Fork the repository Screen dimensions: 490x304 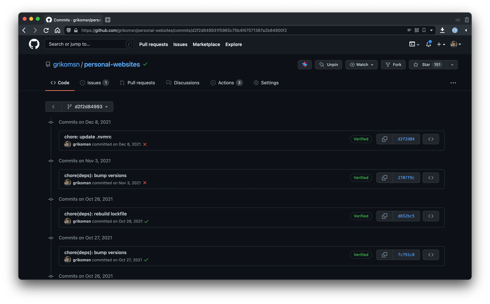pyautogui.click(x=394, y=64)
